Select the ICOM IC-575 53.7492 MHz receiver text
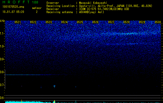 point(104,9)
